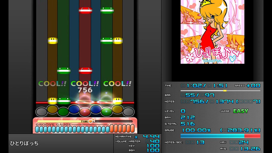
Task: Click the VOLUME MASTER value 40
Action: 155,141
